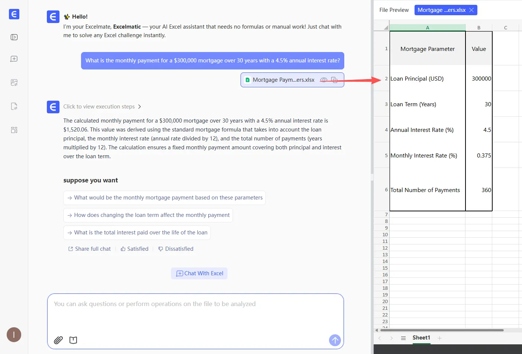
Task: Open the book guide icon in input box
Action: click(73, 340)
